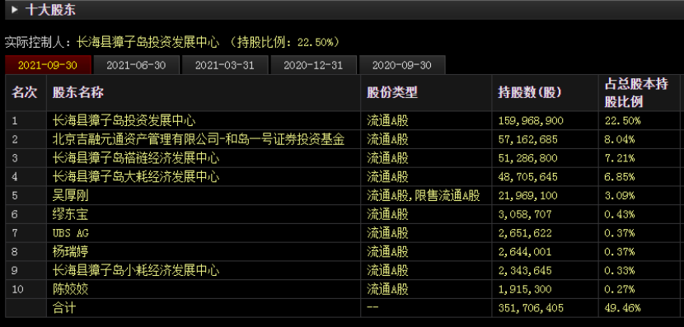The height and width of the screenshot is (327, 684).
Task: Click share count 2,651,622
Action: (x=525, y=233)
